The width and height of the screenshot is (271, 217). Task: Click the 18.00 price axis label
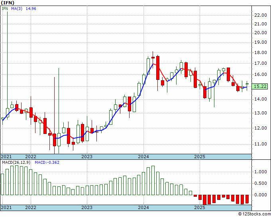[261, 52]
